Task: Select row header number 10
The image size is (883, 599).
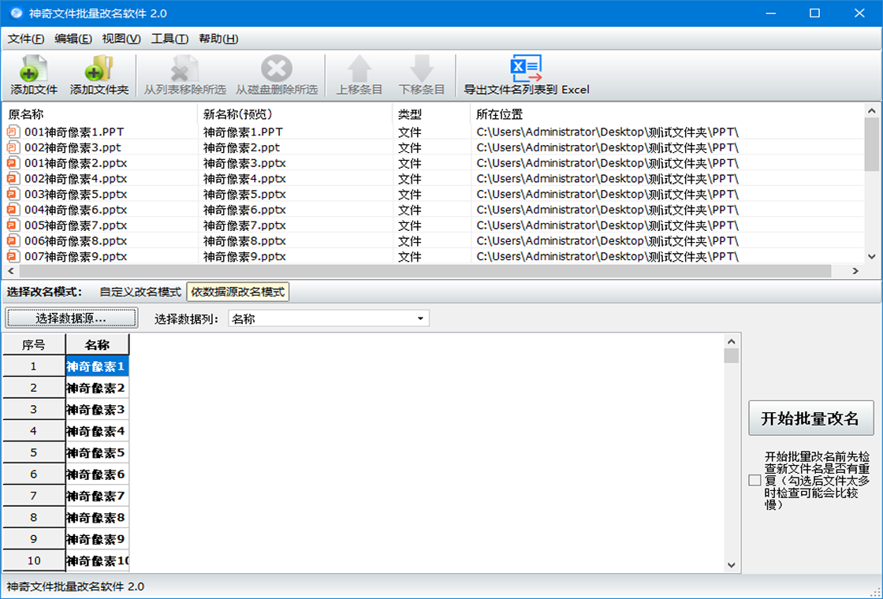Action: pyautogui.click(x=34, y=560)
